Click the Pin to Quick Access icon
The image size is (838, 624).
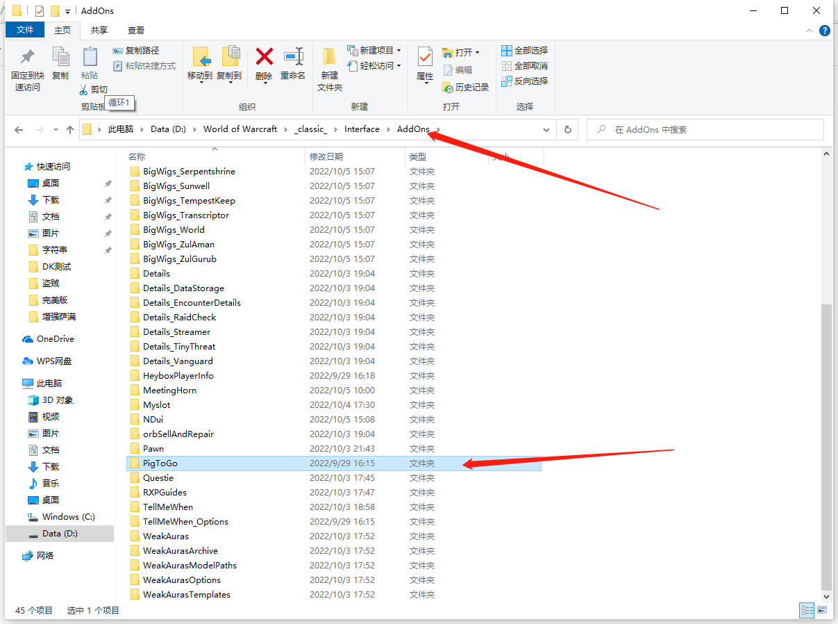coord(28,58)
